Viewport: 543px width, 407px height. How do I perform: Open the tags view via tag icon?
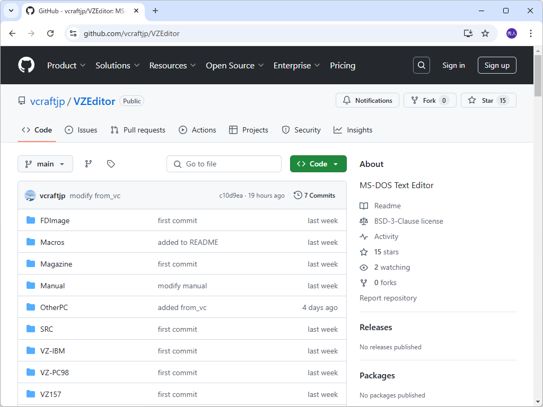(x=111, y=164)
